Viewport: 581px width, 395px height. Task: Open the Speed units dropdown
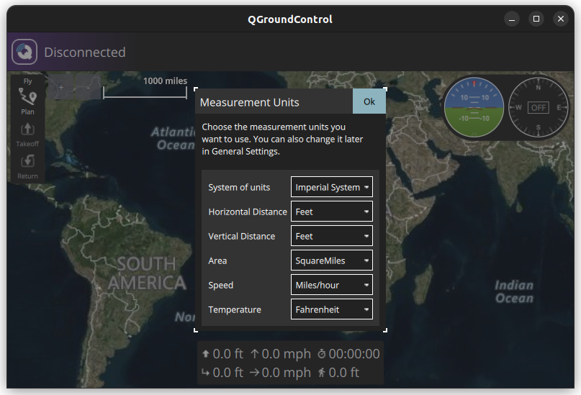click(332, 285)
